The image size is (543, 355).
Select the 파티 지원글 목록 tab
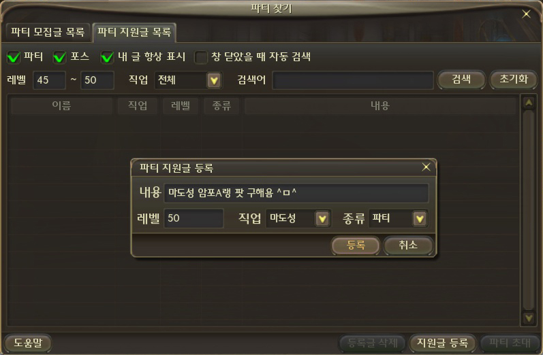pos(134,32)
